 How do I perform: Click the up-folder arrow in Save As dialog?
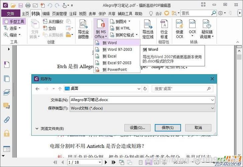point(60,89)
